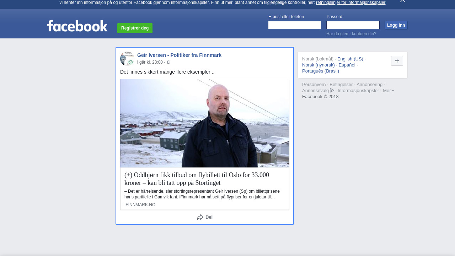The height and width of the screenshot is (256, 455).
Task: Open the Informasjonskapsler footer link
Action: (x=358, y=91)
